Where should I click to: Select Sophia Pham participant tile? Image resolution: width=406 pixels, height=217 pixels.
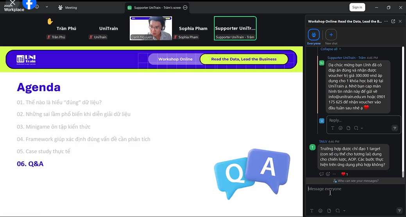pyautogui.click(x=193, y=29)
